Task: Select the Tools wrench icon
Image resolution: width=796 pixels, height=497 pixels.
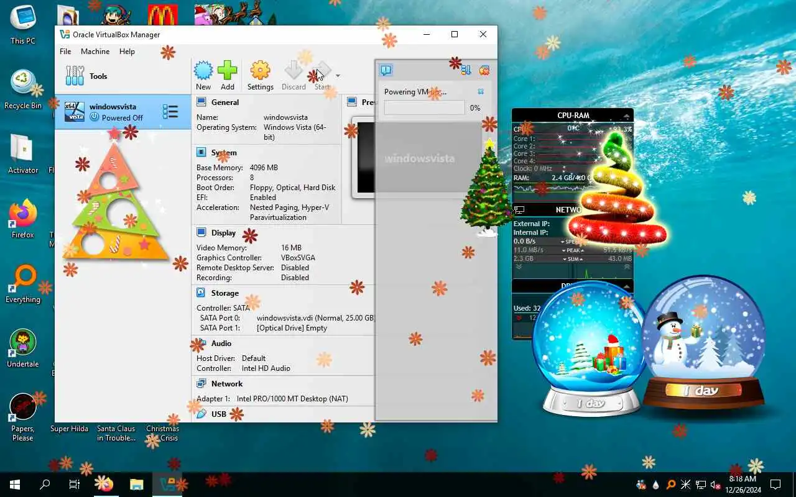Action: [x=75, y=76]
